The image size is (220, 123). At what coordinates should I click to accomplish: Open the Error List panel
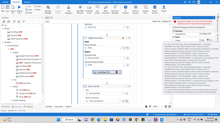click(22, 111)
